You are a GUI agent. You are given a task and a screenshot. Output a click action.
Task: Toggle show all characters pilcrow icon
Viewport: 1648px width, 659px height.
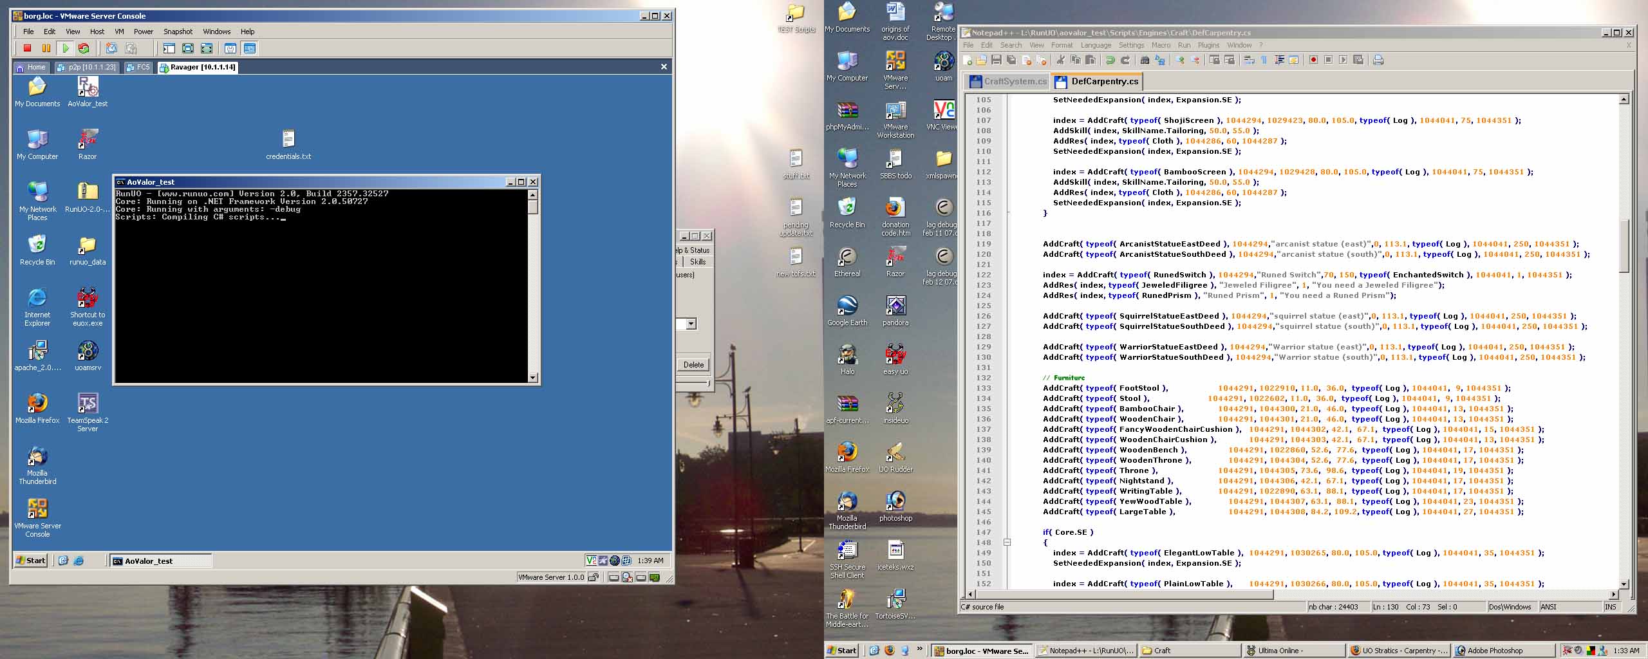(1264, 60)
